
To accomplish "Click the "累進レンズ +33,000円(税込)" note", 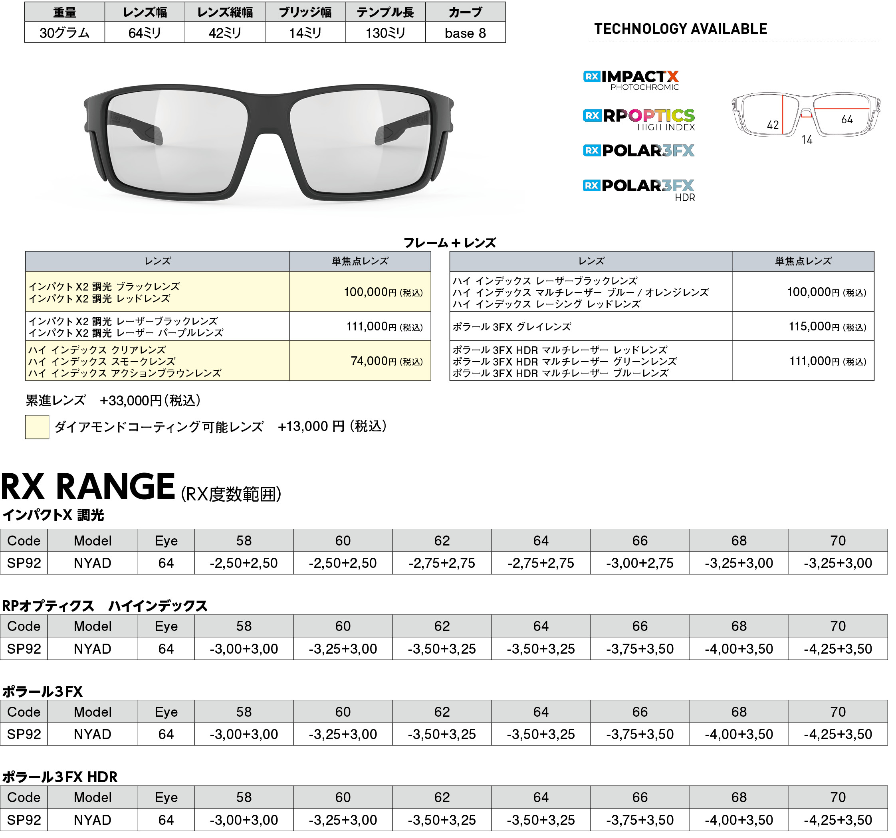I will [x=113, y=401].
